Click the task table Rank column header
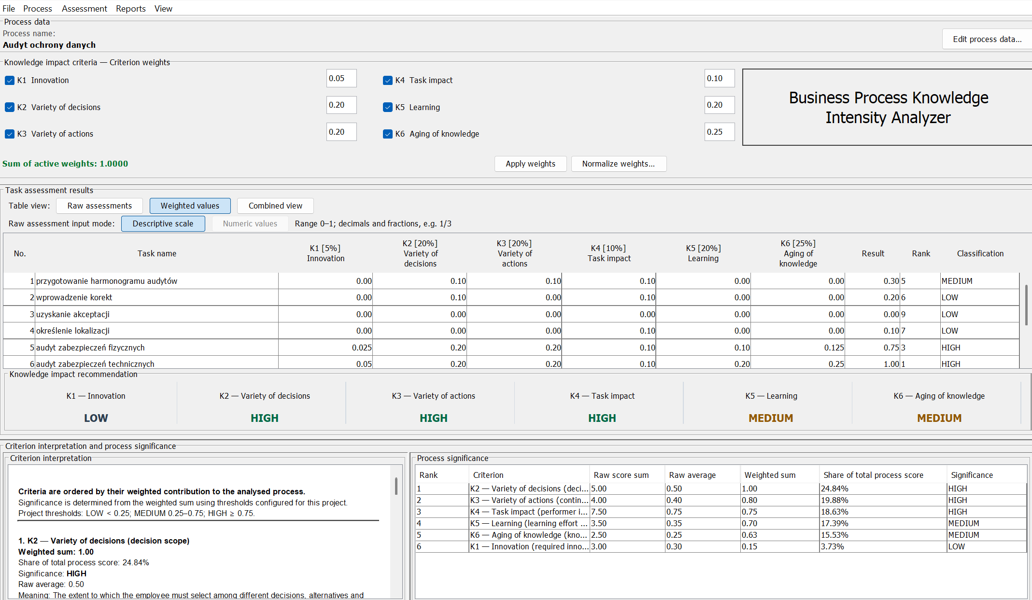 [920, 253]
